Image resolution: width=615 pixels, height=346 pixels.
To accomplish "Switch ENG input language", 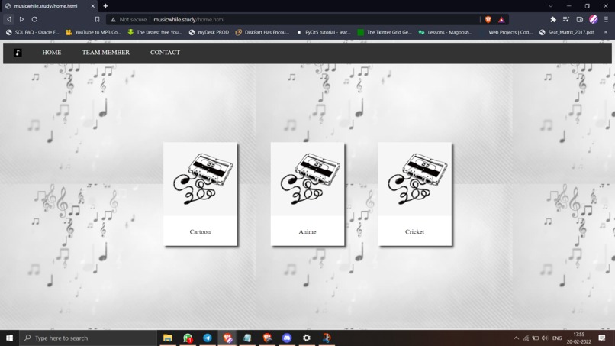I will coord(557,338).
